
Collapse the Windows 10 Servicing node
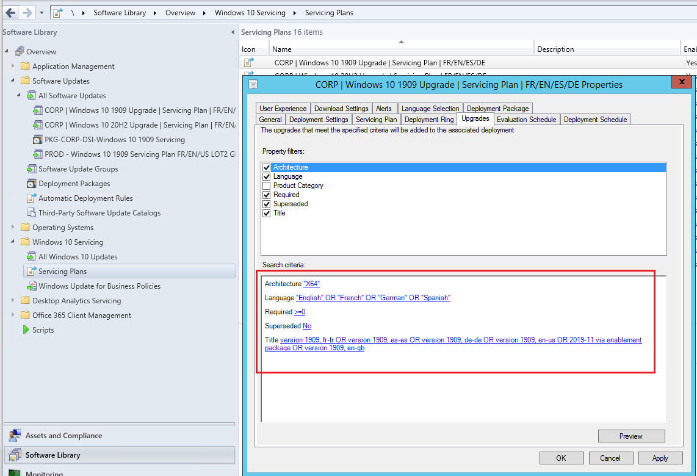(x=13, y=241)
